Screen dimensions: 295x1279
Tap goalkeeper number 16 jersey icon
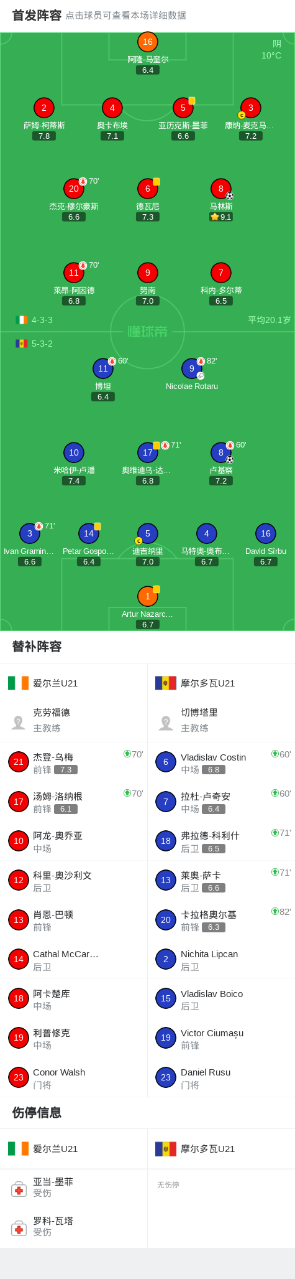(x=148, y=42)
